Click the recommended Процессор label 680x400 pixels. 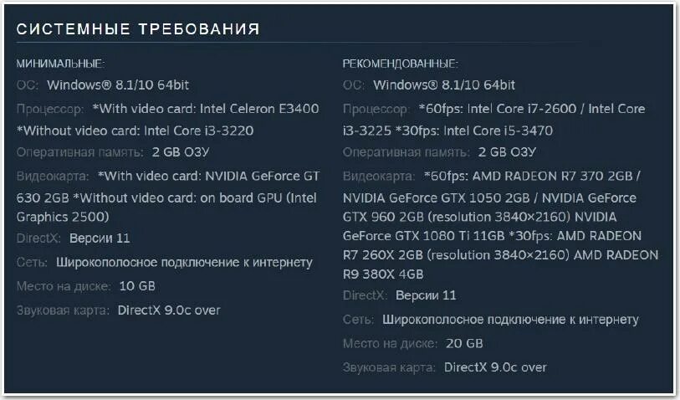[376, 109]
